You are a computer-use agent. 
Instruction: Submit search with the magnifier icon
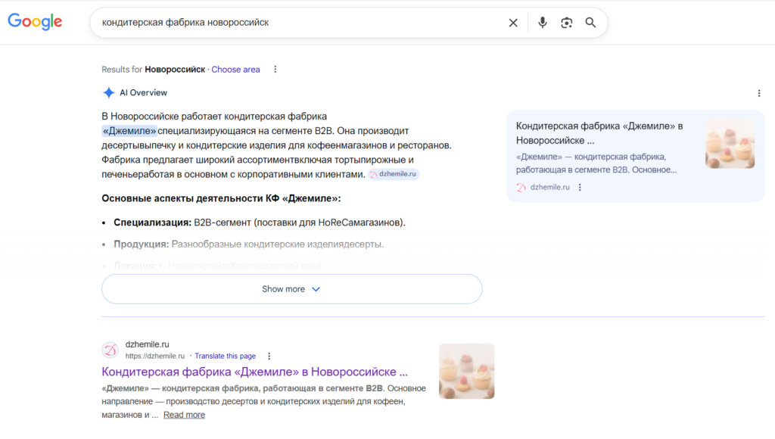[x=590, y=23]
